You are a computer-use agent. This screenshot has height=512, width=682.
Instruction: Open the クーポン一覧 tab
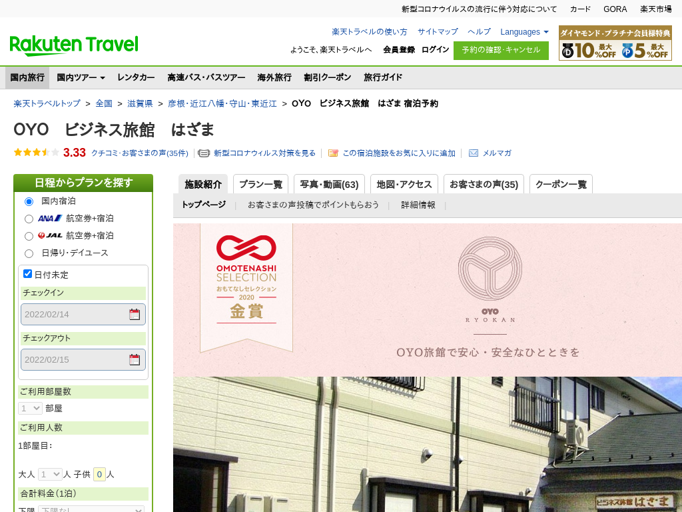click(x=561, y=184)
